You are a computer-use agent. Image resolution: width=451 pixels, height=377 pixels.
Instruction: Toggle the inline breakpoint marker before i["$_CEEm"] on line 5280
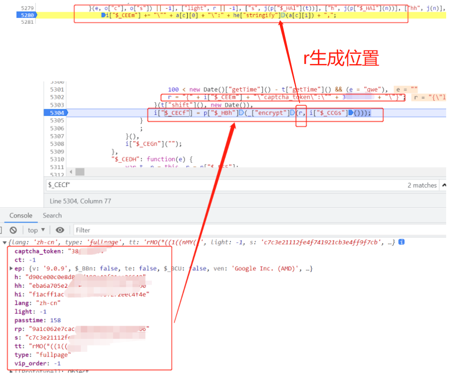[104, 15]
